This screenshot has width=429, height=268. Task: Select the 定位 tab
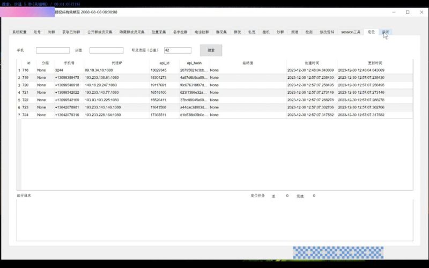pos(371,32)
